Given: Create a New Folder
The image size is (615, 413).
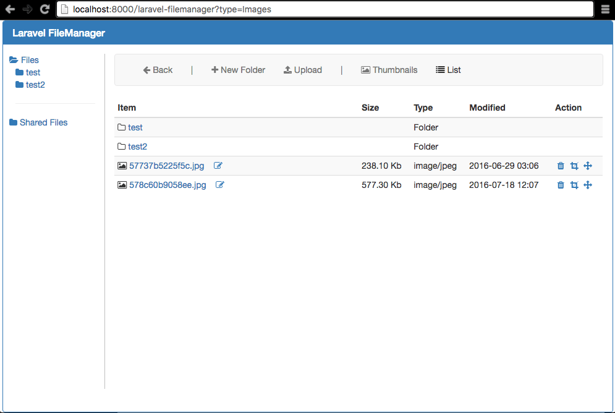Looking at the screenshot, I should 238,70.
